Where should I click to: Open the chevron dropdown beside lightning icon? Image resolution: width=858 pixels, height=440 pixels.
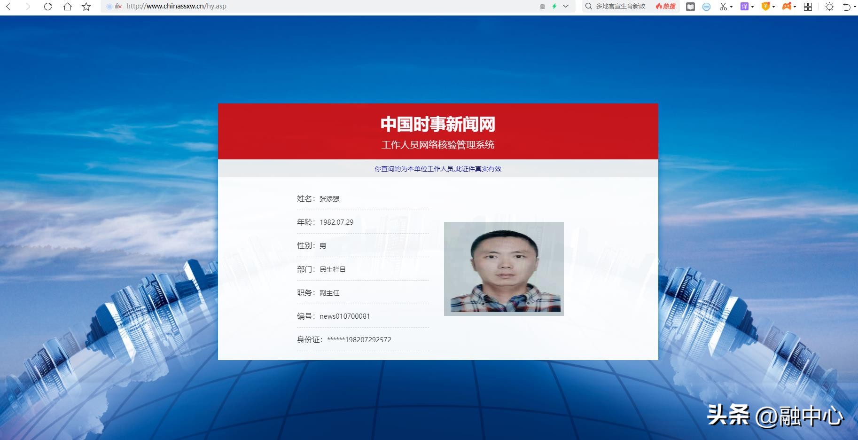tap(566, 7)
